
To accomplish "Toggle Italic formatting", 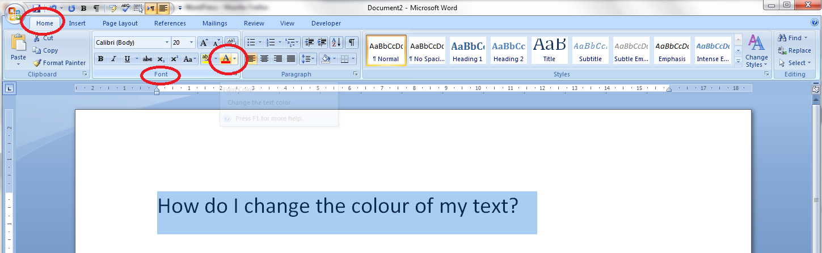I will click(x=113, y=59).
